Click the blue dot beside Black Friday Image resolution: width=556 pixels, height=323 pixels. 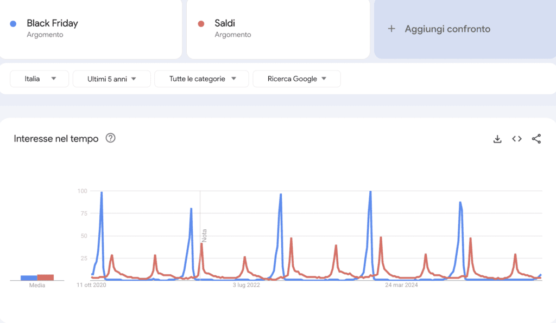point(14,23)
